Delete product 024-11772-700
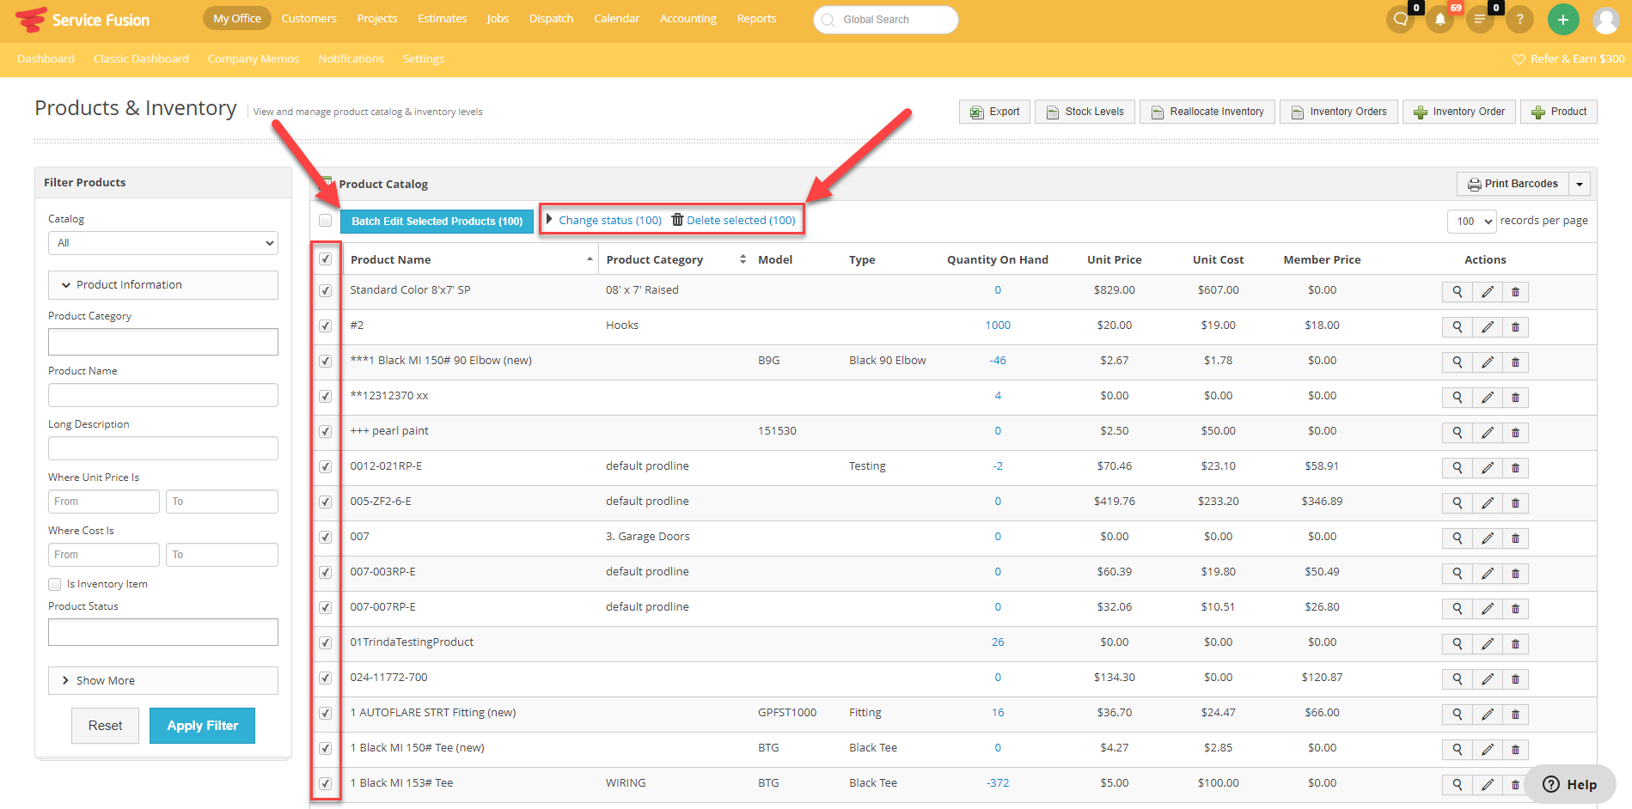The height and width of the screenshot is (809, 1632). [x=1515, y=679]
